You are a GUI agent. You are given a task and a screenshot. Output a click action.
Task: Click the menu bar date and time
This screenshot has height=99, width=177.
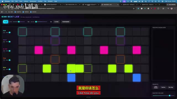point(170,1)
